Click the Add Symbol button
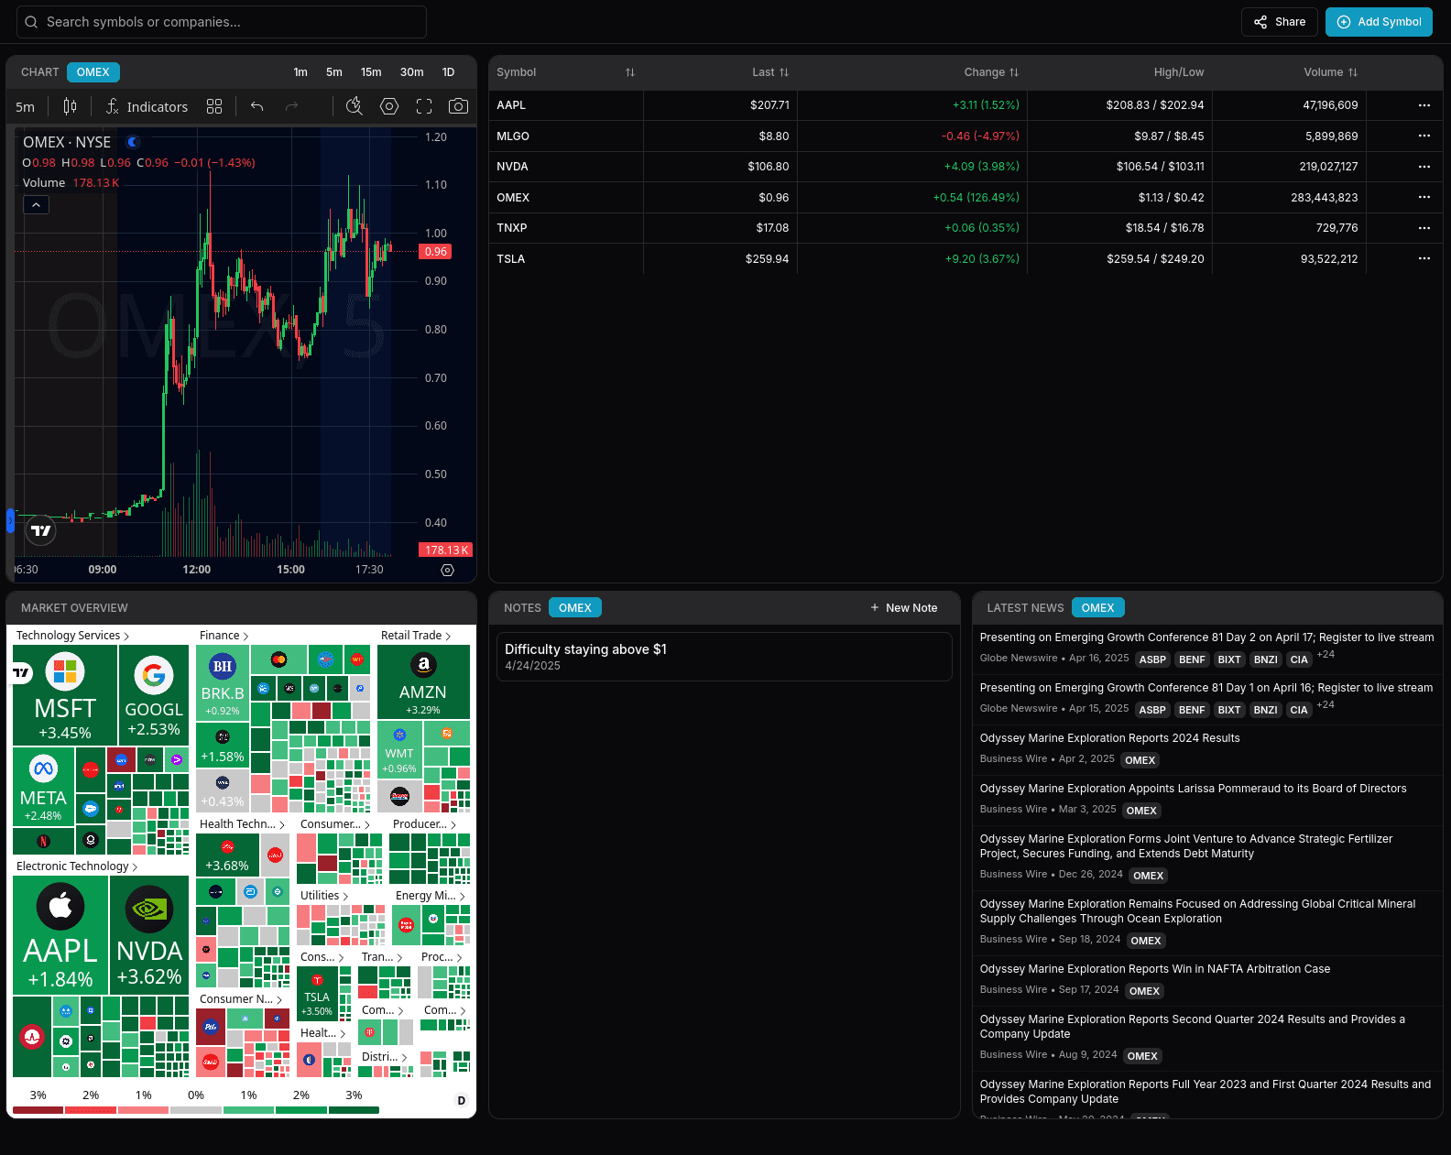 coord(1379,22)
